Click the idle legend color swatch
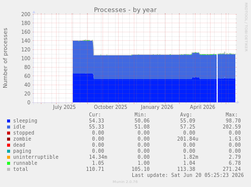Screen dimensions: 251x187 [x=9, y=127]
